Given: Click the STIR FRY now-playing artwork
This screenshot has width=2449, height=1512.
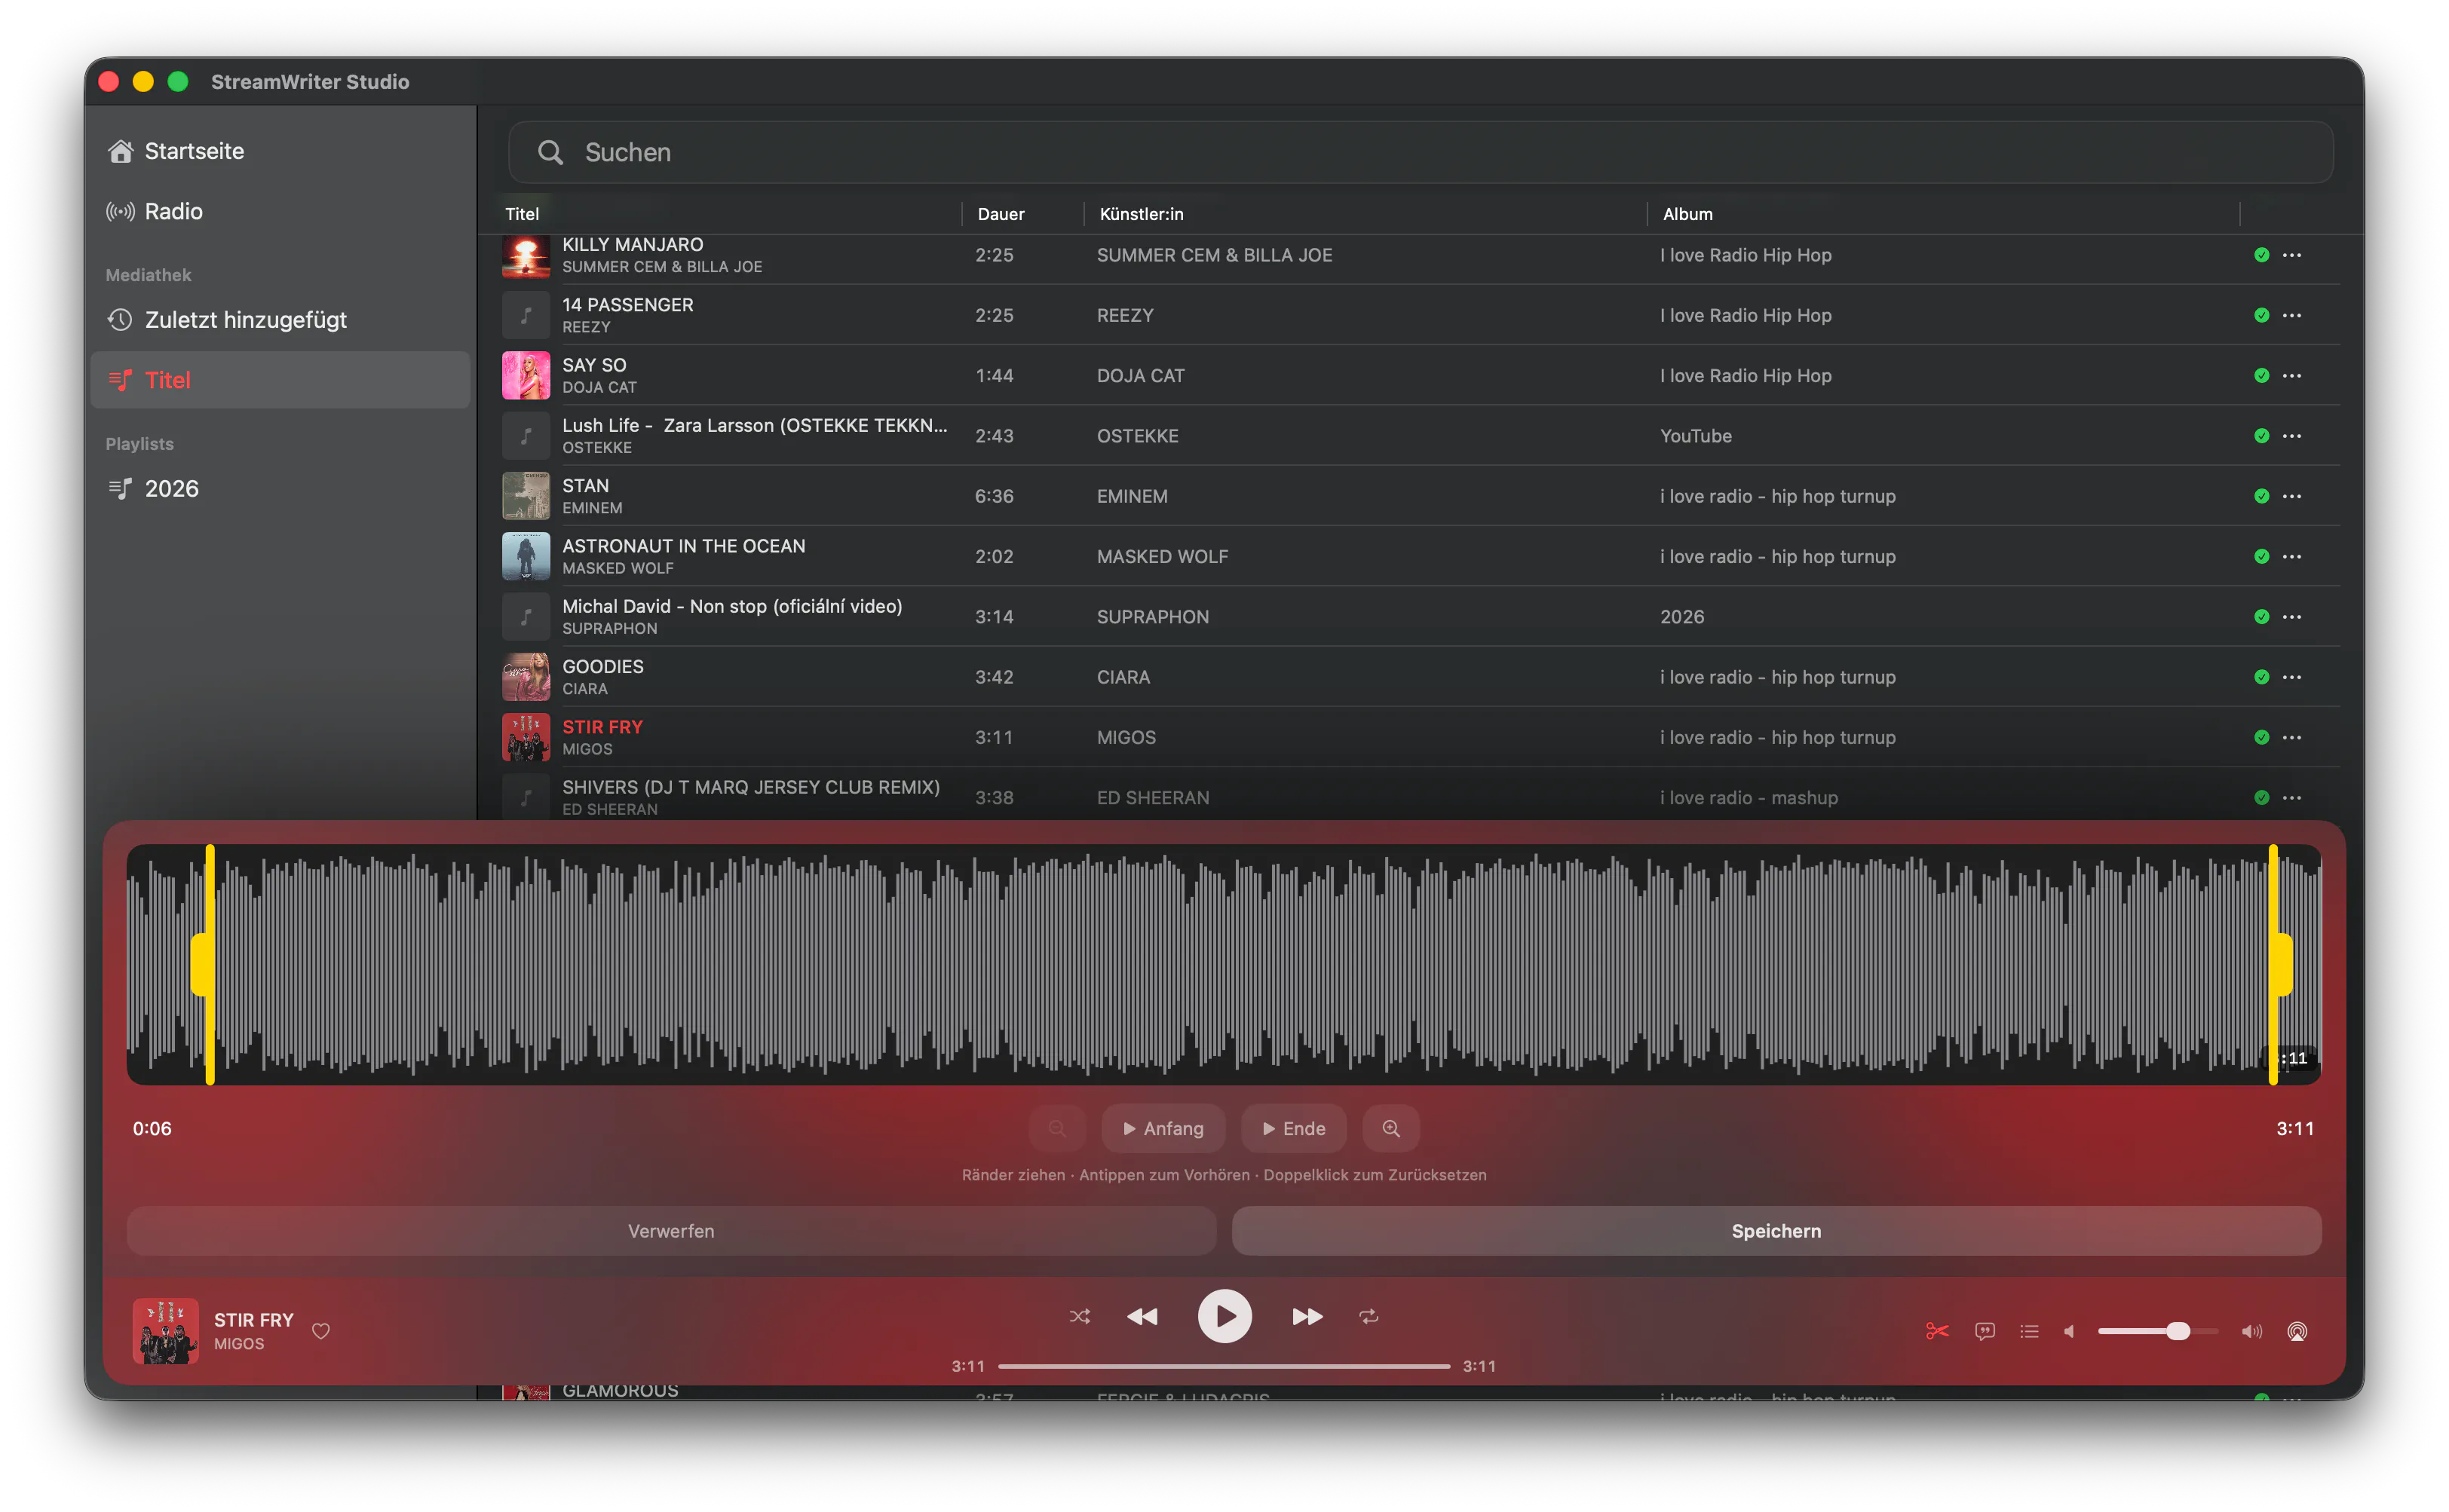Looking at the screenshot, I should coord(166,1331).
